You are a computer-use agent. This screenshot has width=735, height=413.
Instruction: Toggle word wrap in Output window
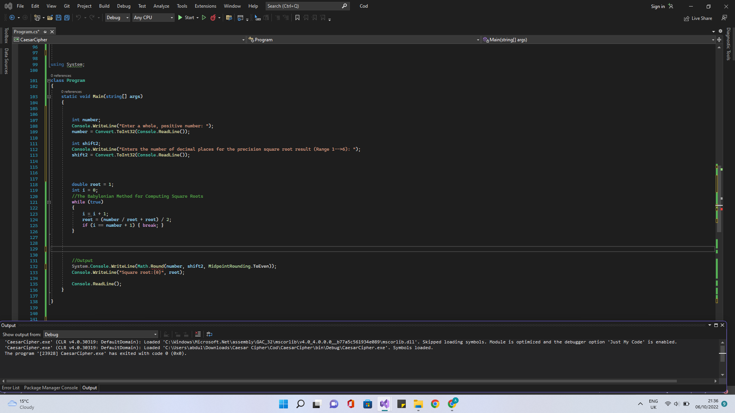click(x=209, y=334)
